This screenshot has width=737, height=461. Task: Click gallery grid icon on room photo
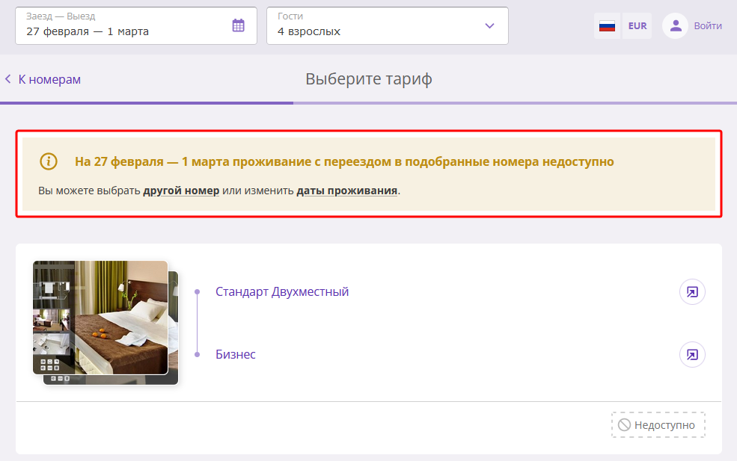(x=50, y=365)
